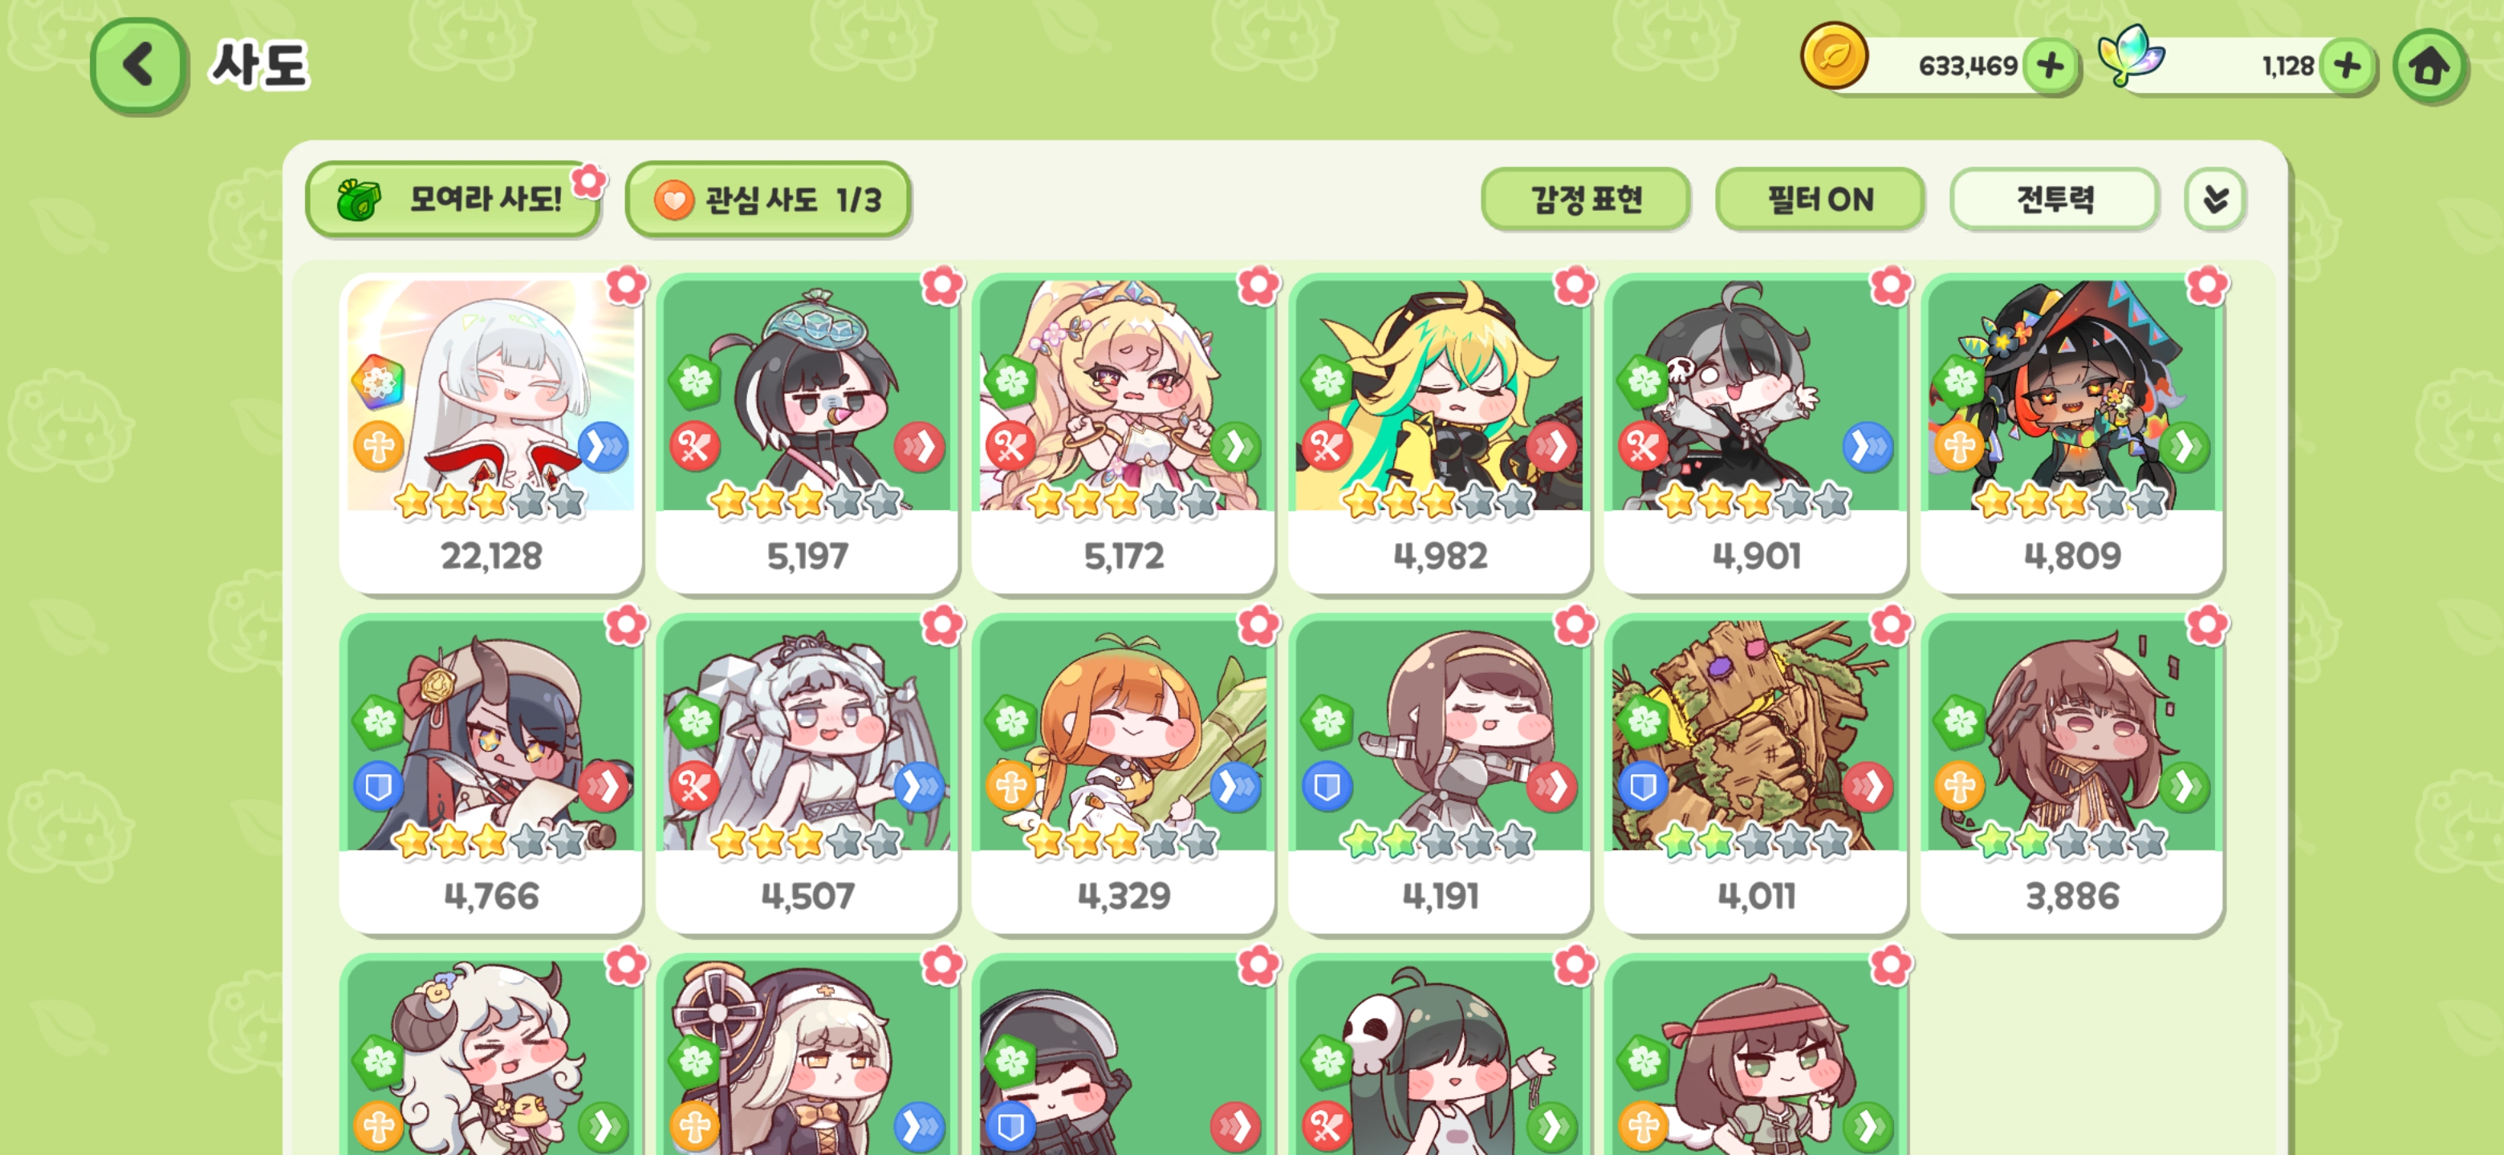Toggle sort order with double-chevron button
This screenshot has height=1155, width=2504.
click(x=2215, y=199)
